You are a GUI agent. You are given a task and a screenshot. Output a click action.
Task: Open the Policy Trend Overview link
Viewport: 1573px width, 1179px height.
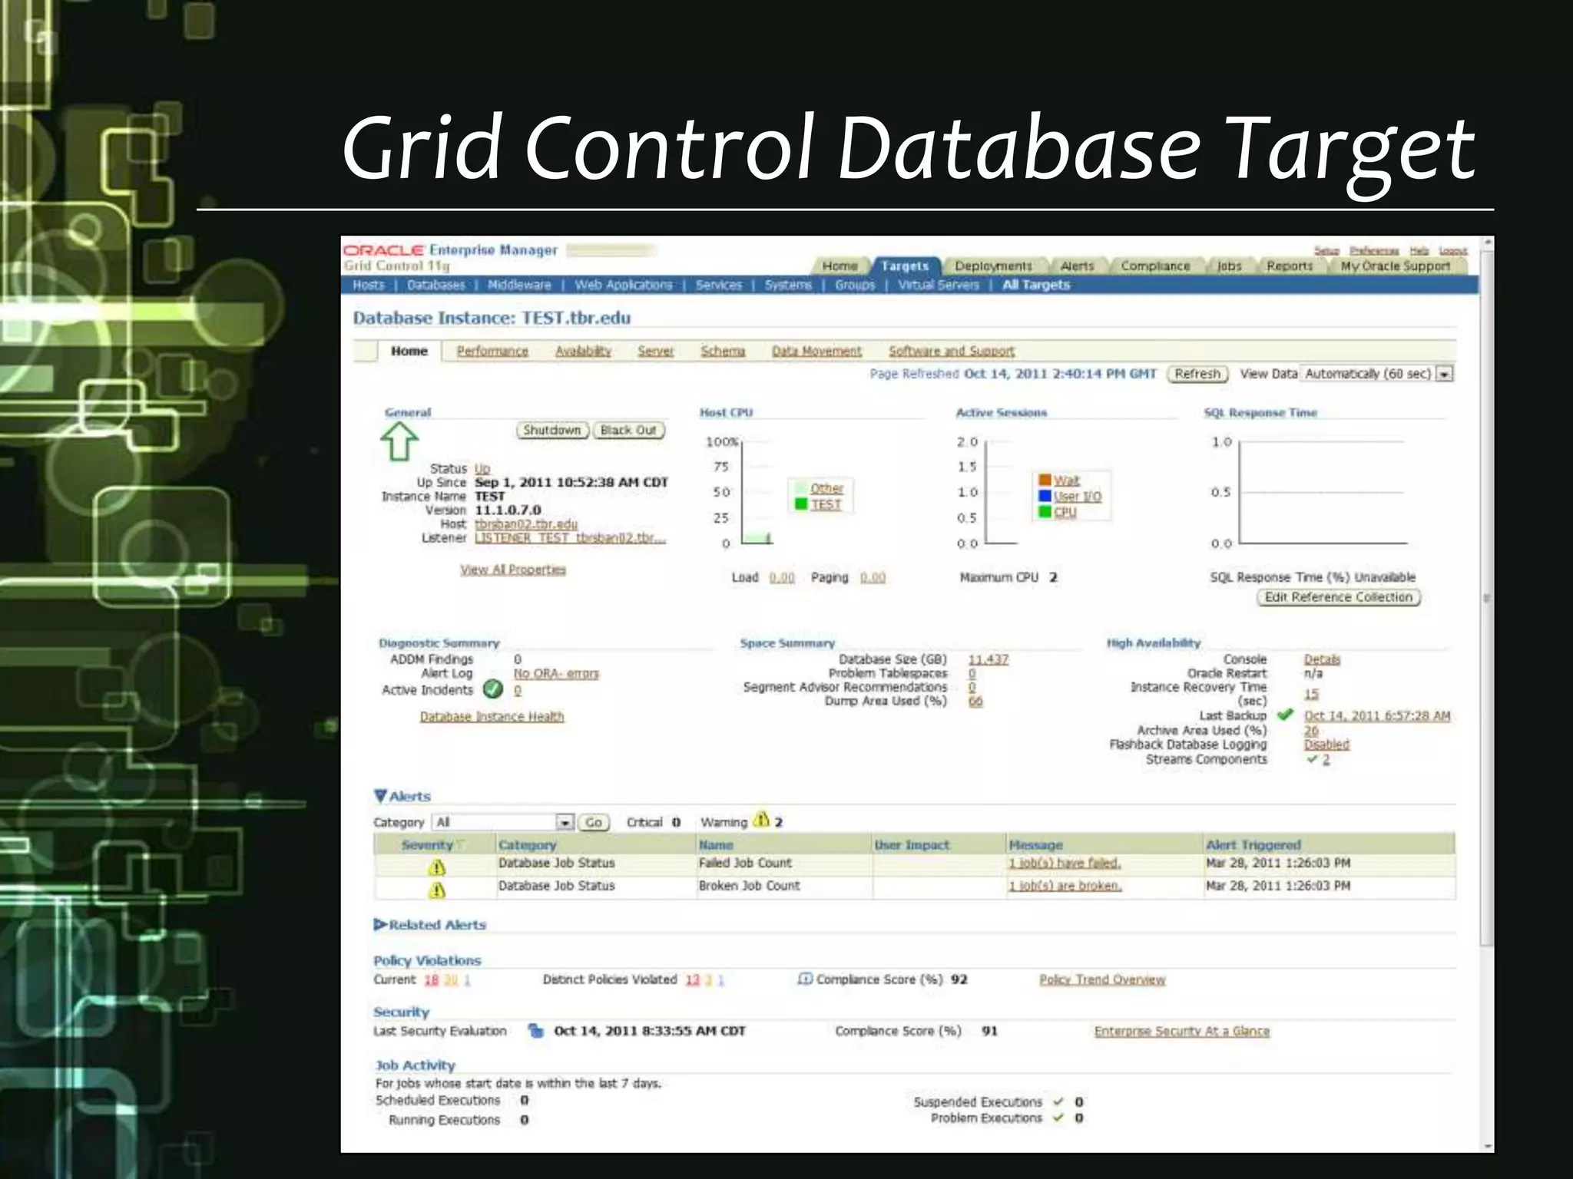pyautogui.click(x=1102, y=979)
